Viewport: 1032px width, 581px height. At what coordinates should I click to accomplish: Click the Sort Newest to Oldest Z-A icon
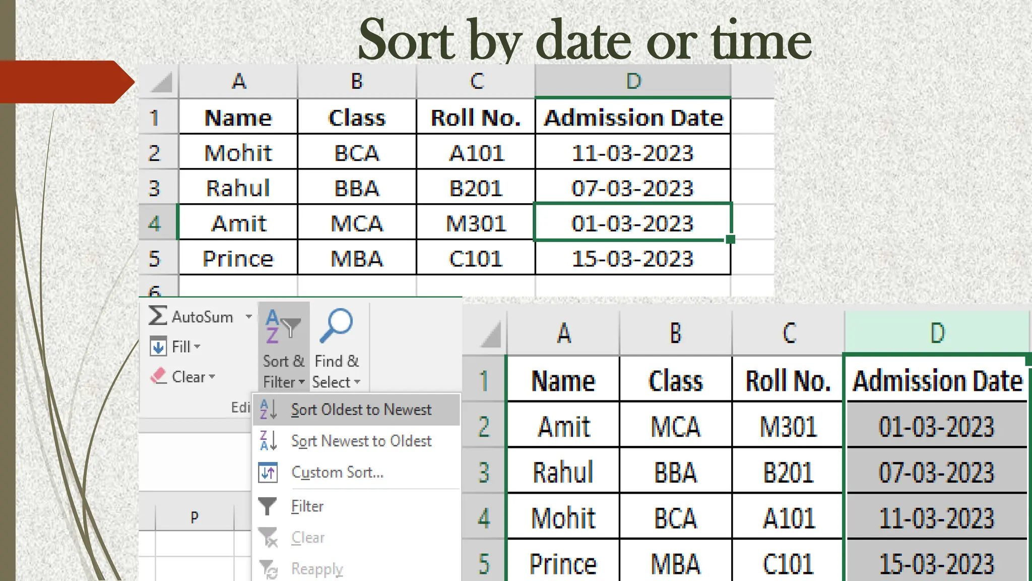point(268,441)
